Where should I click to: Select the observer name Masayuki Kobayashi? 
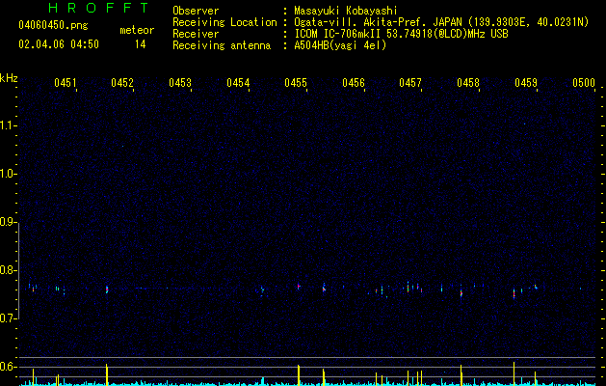click(x=346, y=11)
